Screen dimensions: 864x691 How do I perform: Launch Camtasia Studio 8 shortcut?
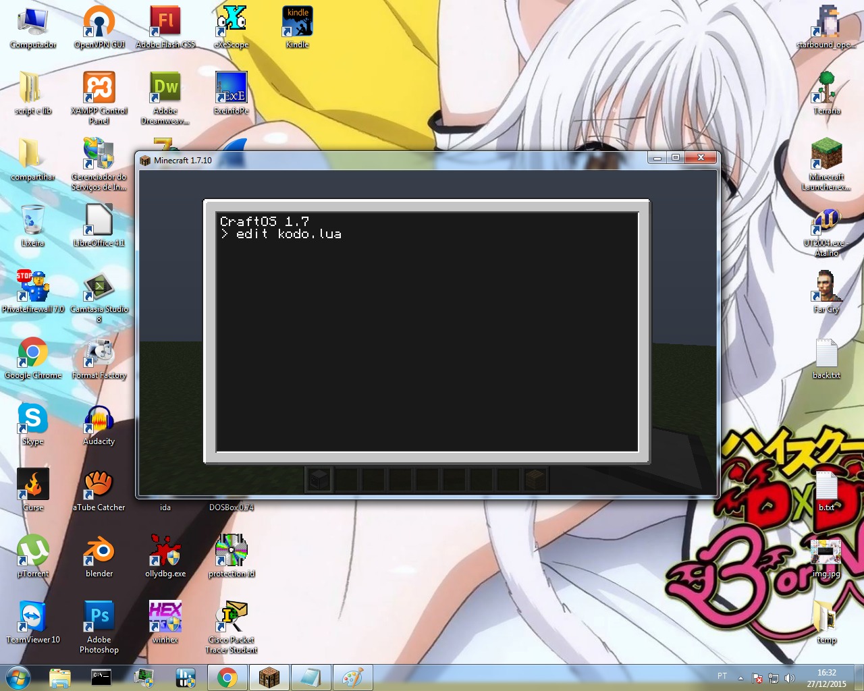pos(99,296)
